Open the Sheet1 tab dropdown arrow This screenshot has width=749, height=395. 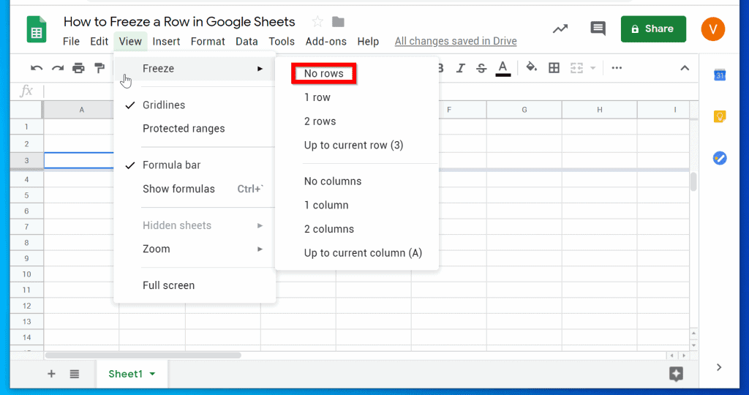[152, 374]
